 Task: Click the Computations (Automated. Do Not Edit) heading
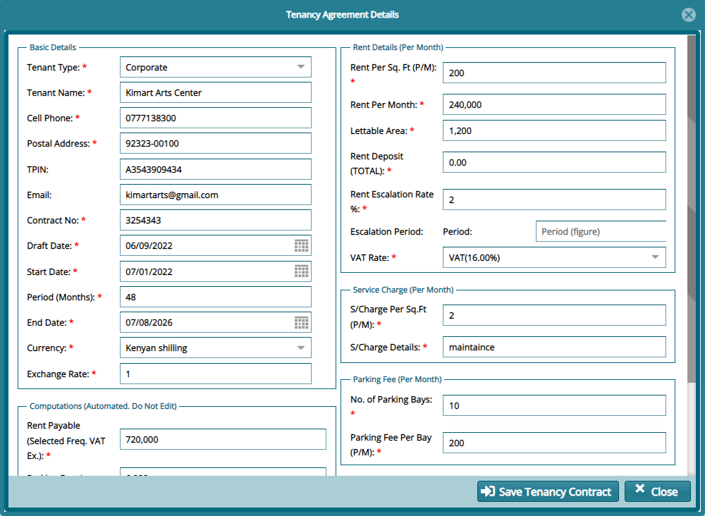[103, 406]
